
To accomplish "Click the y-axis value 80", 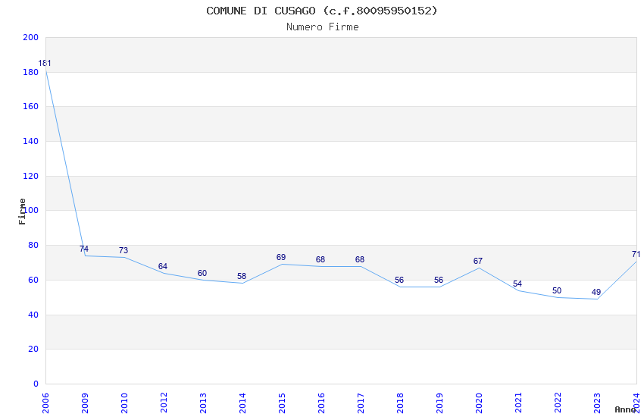I will pyautogui.click(x=33, y=245).
